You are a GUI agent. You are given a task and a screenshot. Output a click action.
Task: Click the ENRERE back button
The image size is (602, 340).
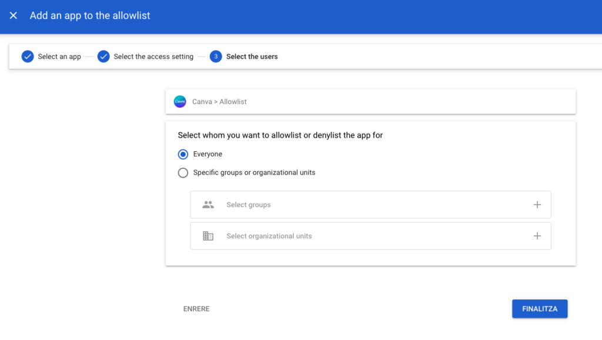coord(196,309)
